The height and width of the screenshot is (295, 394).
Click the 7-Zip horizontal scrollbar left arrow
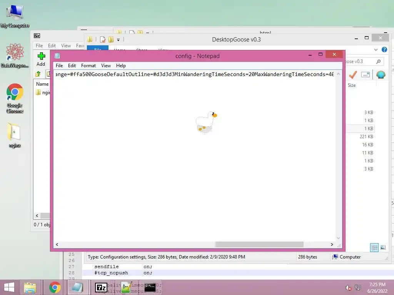[37, 216]
